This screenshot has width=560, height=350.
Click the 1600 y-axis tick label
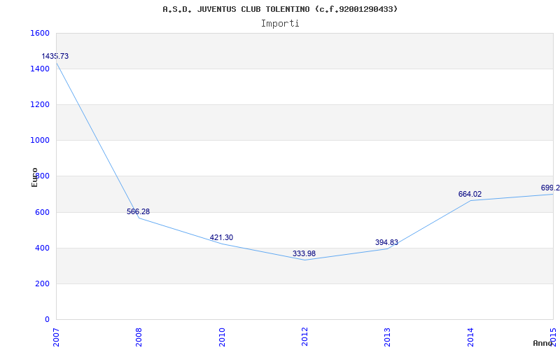[41, 33]
